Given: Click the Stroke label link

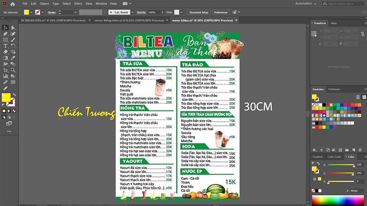Looking at the screenshot, I should 52,13.
